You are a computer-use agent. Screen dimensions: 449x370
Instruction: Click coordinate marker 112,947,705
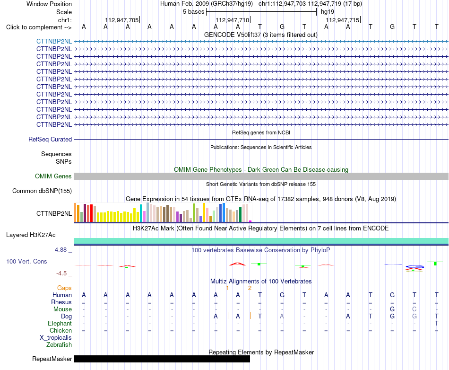pos(121,20)
